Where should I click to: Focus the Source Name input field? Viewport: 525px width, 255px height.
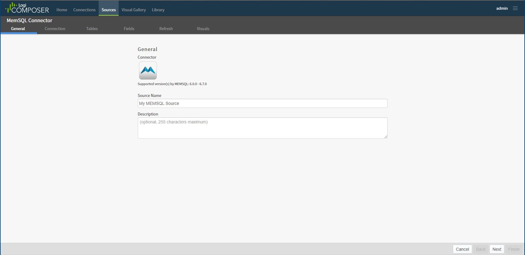pos(262,103)
